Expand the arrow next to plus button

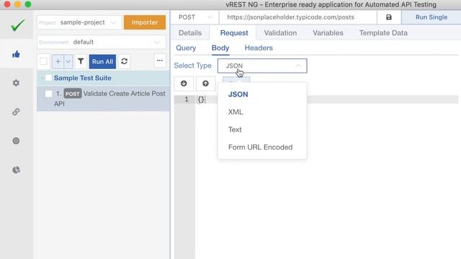point(68,61)
